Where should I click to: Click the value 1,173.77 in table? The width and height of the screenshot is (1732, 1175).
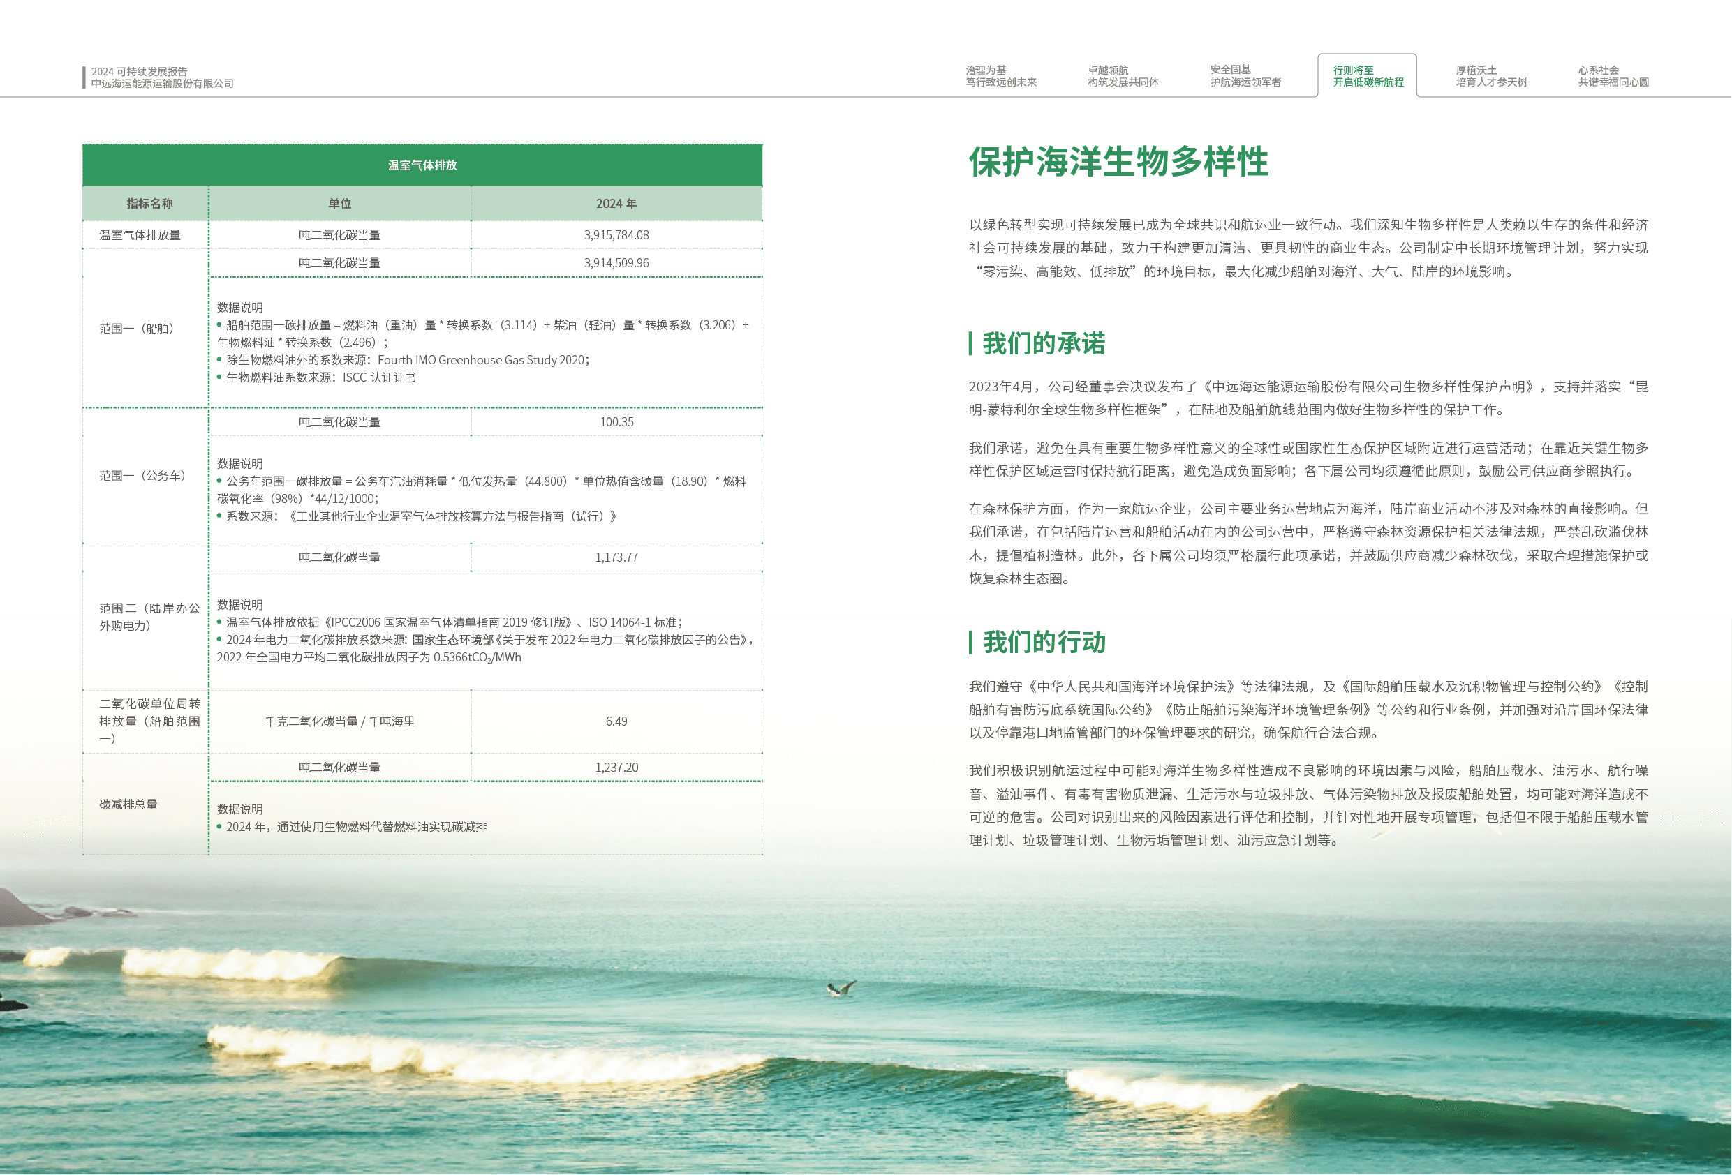(x=616, y=557)
